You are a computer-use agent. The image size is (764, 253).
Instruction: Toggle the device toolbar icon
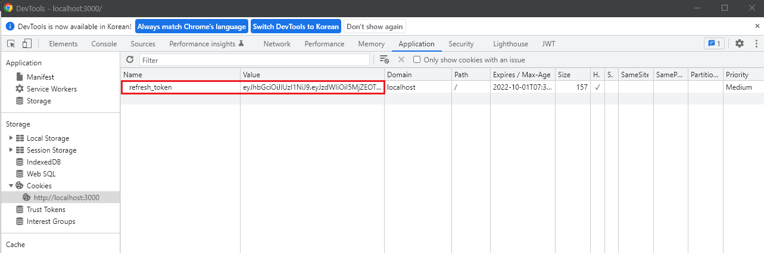click(27, 43)
